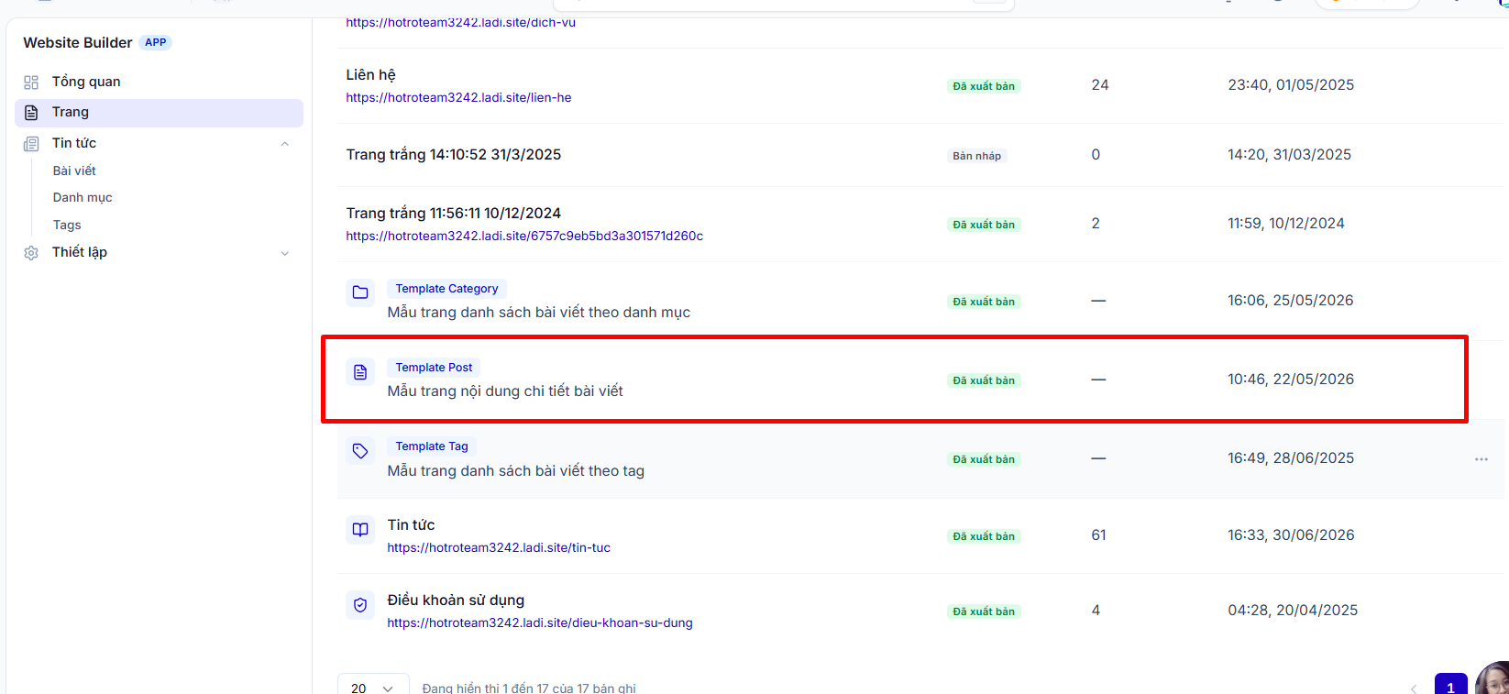
Task: Open the three-dot menu on Template Tag row
Action: point(1481,459)
